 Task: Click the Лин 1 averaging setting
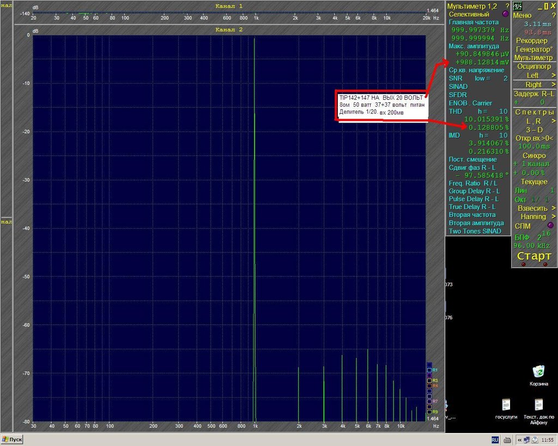(534, 191)
